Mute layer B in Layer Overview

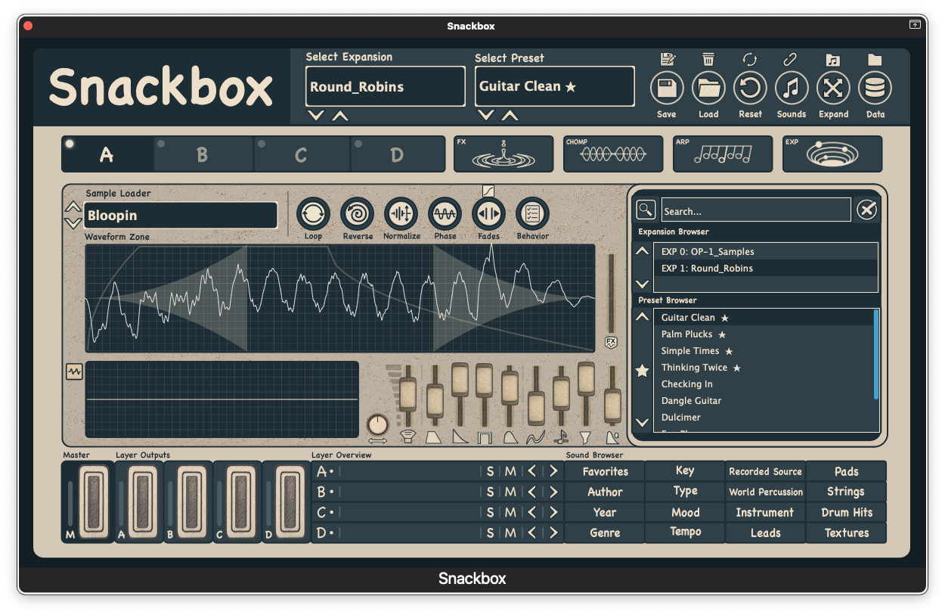510,492
